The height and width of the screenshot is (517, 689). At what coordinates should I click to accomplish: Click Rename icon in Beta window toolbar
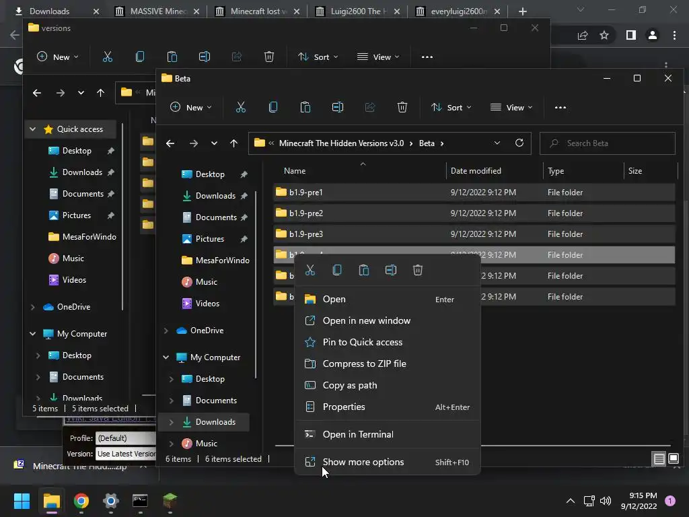(x=338, y=107)
